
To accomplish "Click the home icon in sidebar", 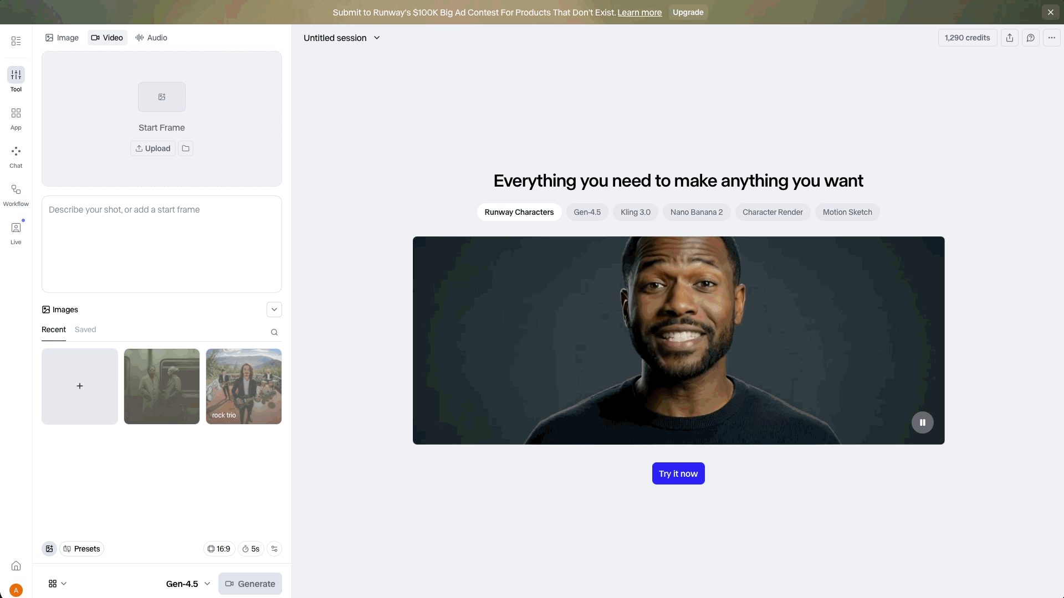I will tap(16, 565).
